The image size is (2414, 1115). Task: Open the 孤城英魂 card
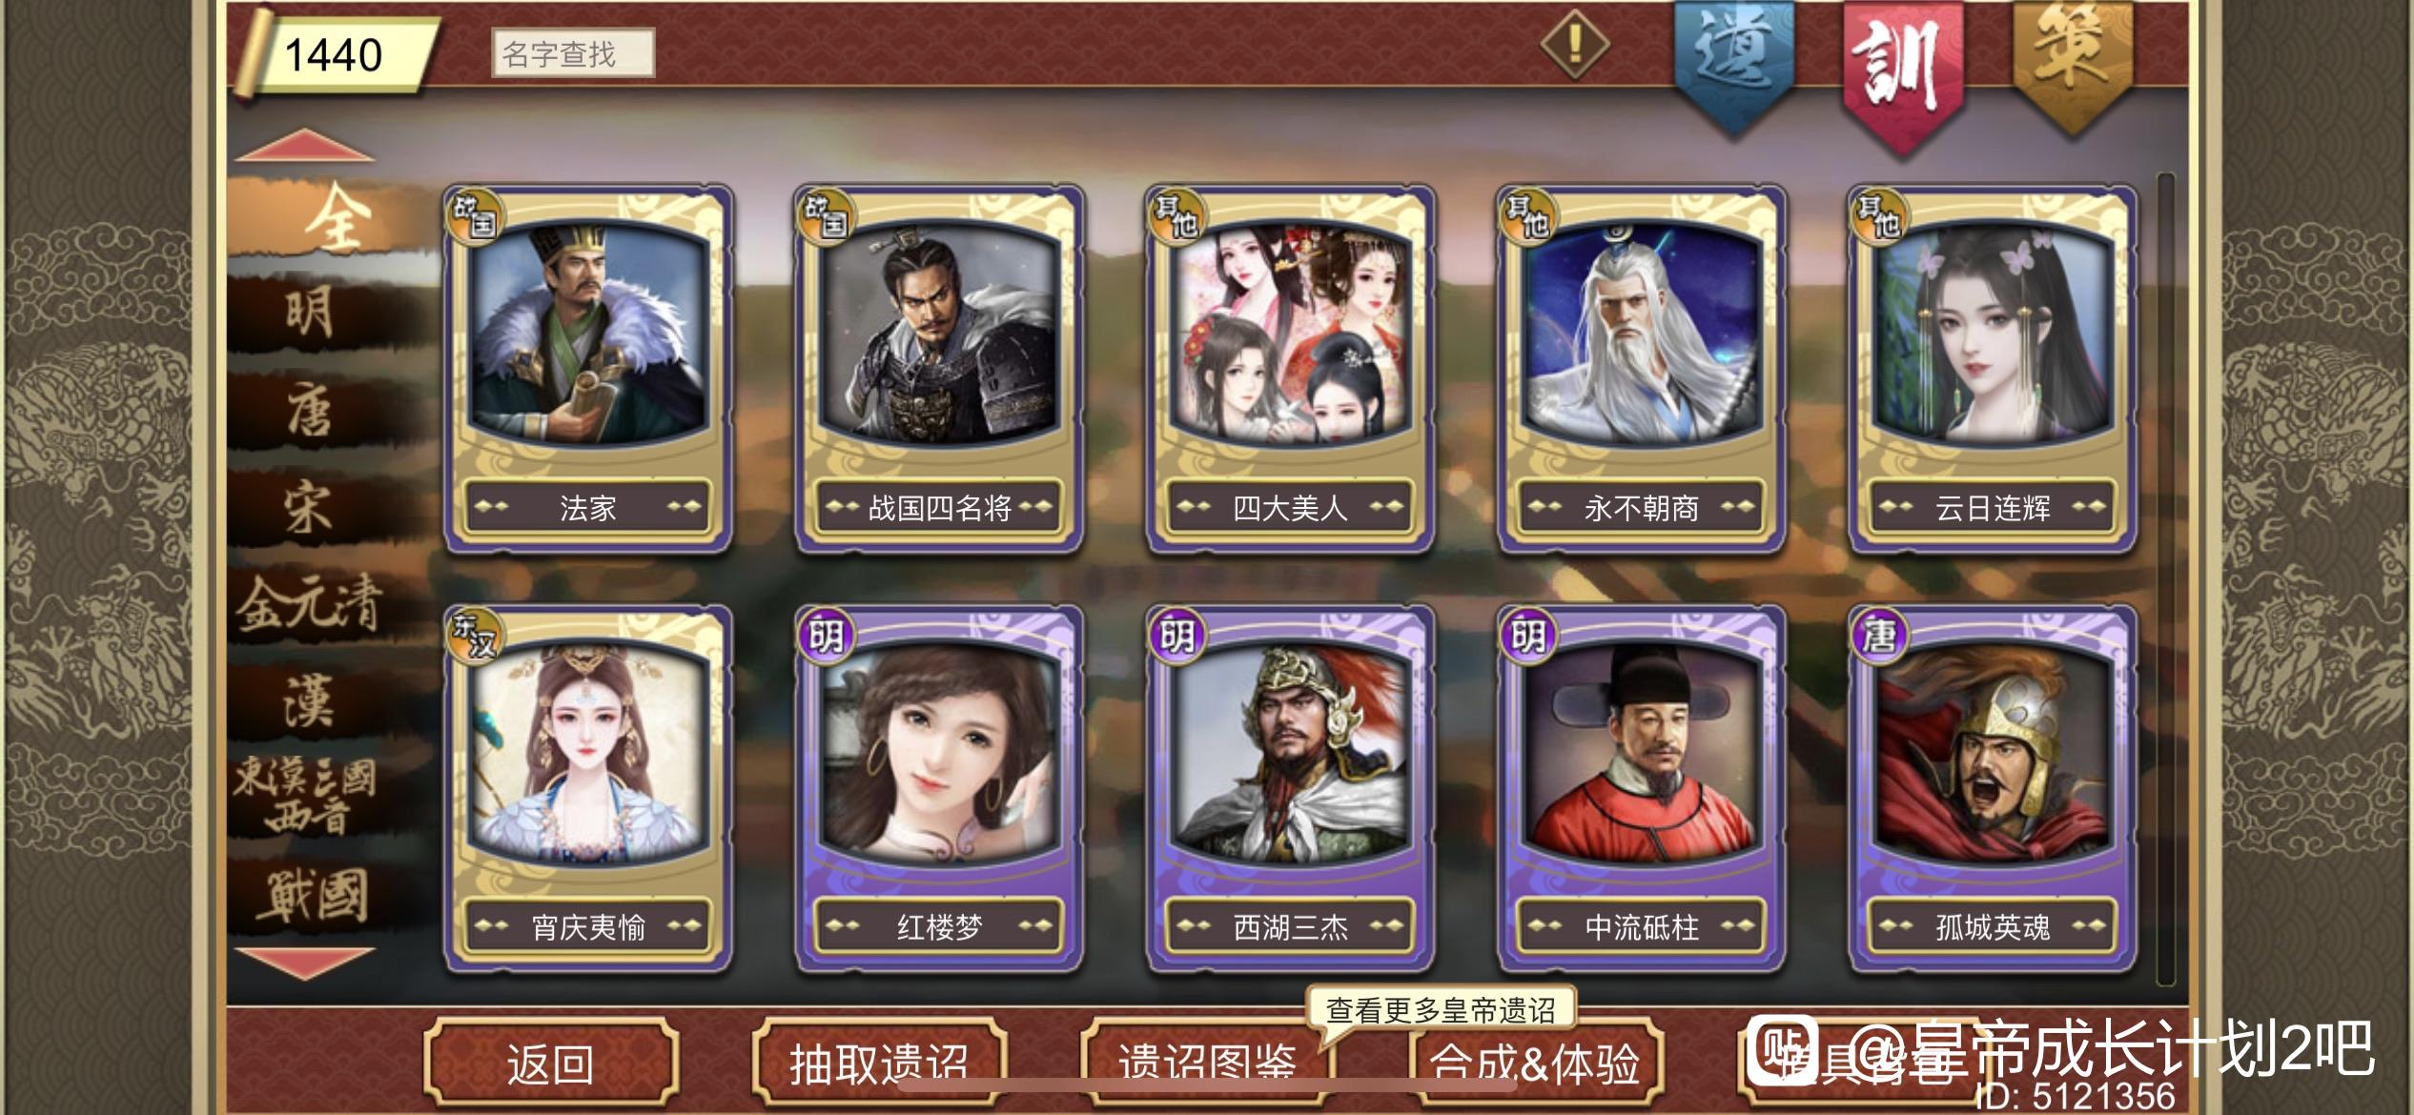1992,788
